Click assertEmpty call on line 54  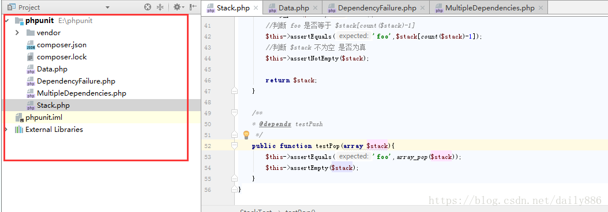click(310, 168)
